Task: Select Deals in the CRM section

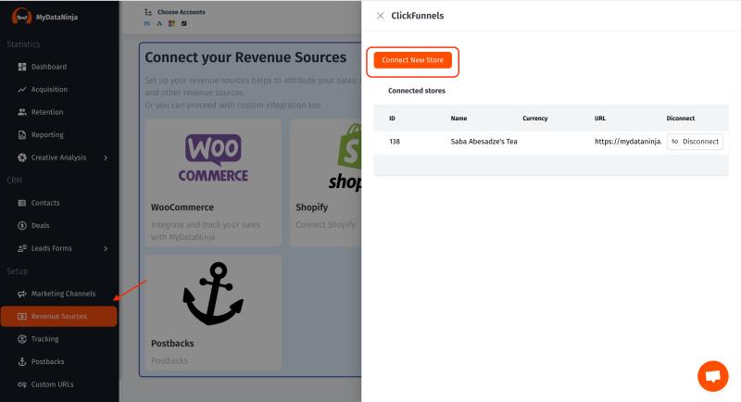Action: click(40, 225)
